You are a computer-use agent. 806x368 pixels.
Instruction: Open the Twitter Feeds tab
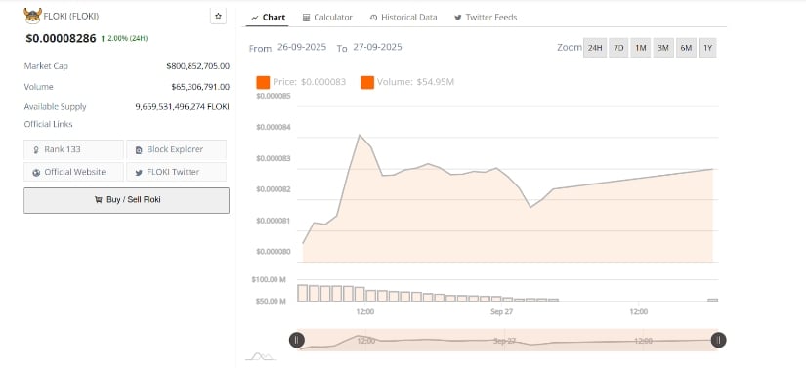pos(486,17)
